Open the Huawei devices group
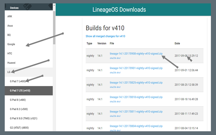Viewport: 216px width, 135px height. coord(11,63)
